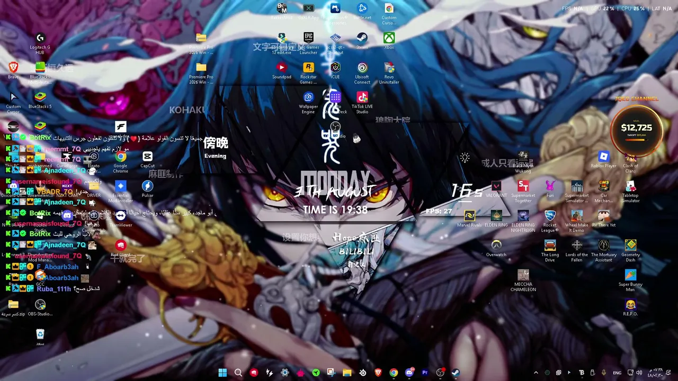The width and height of the screenshot is (678, 381).
Task: Switch the ENG input language indicator
Action: click(x=617, y=373)
